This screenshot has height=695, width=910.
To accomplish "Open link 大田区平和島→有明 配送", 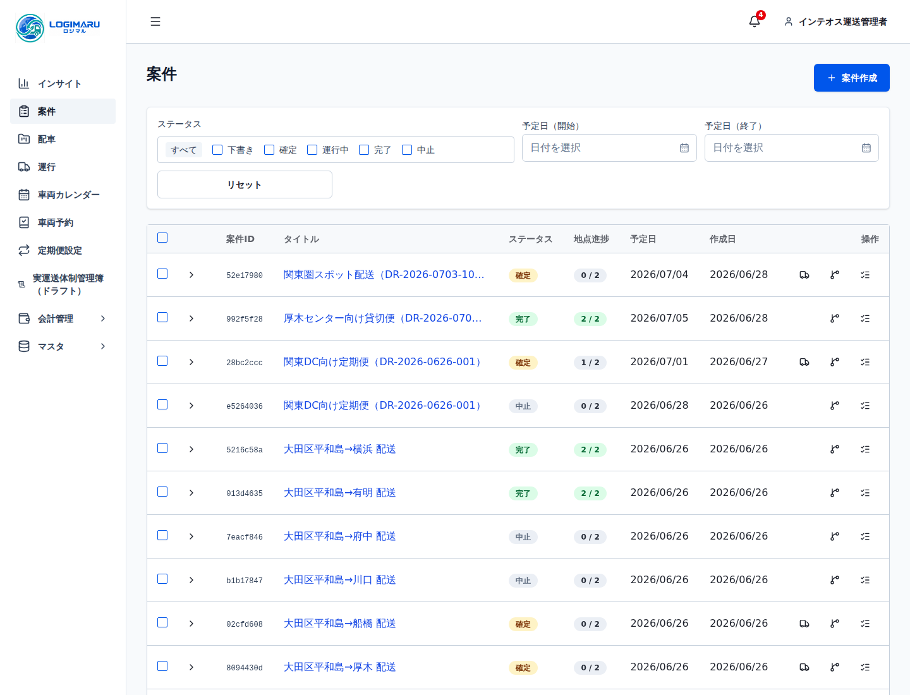I will pos(339,493).
